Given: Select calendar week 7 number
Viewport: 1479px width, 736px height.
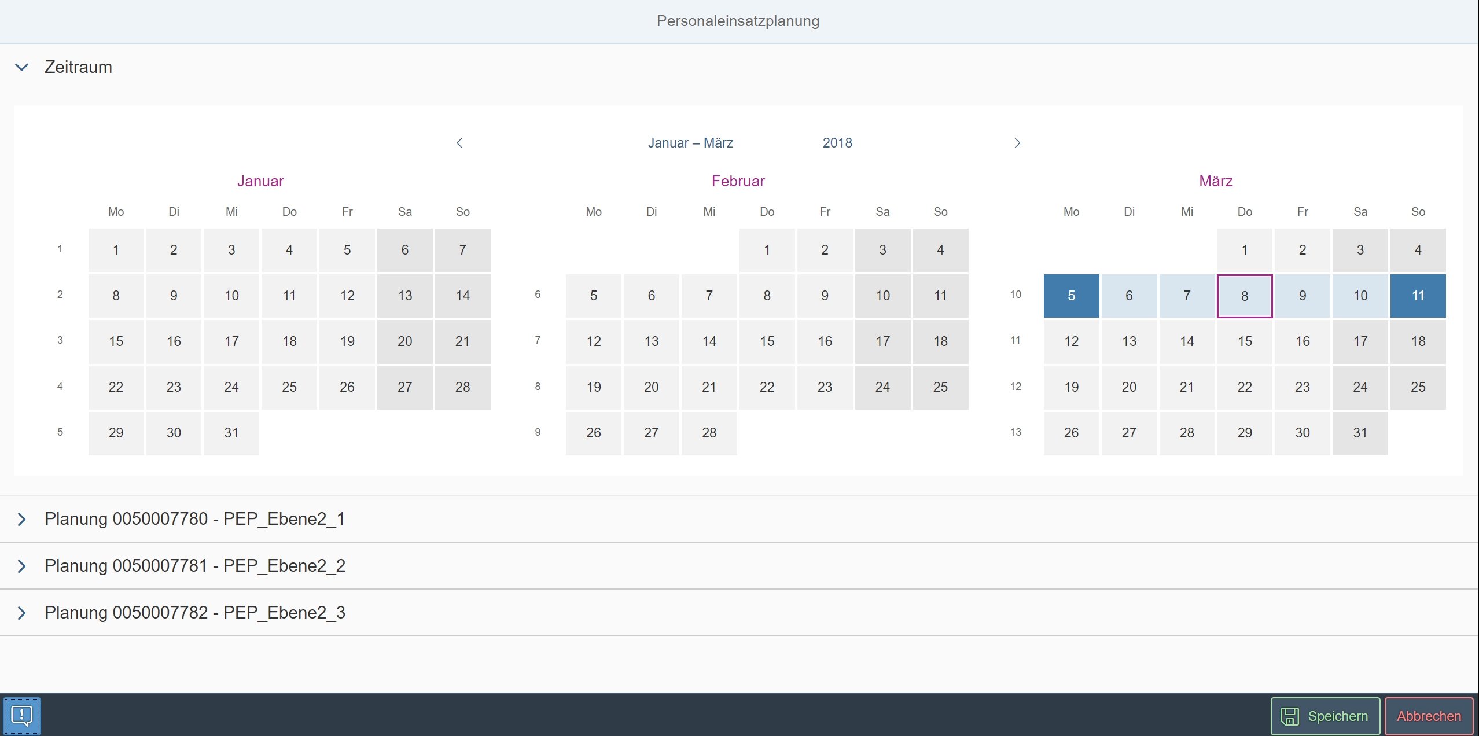Looking at the screenshot, I should tap(538, 340).
